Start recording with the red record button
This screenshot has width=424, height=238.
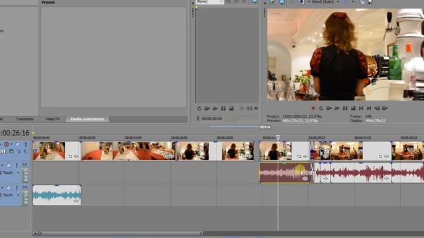[313, 108]
